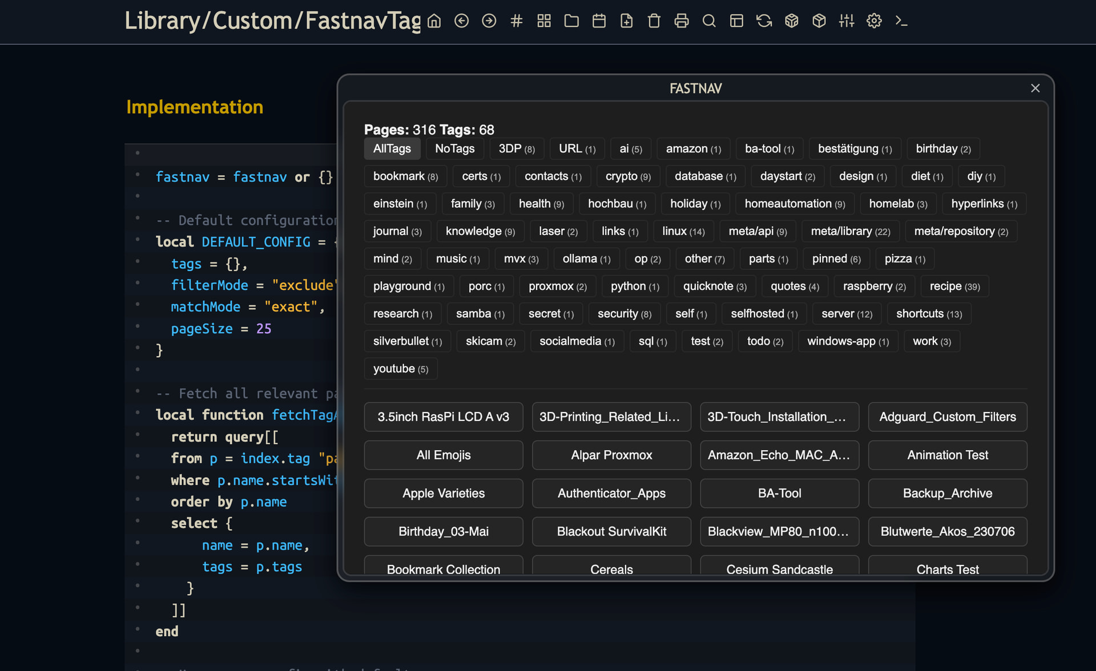Screen dimensions: 1096x671
Task: Click the new page icon with the plus sign
Action: [x=626, y=21]
